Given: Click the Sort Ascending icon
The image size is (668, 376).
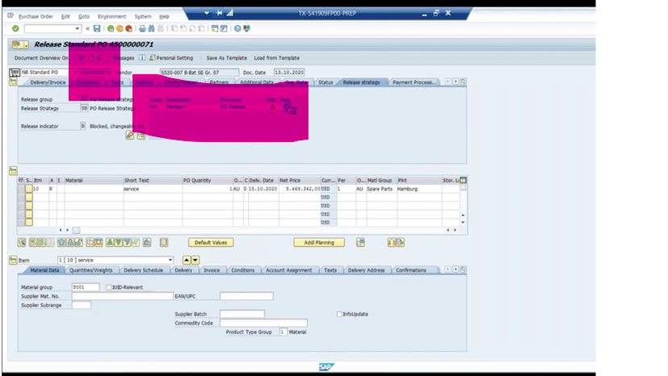Looking at the screenshot, I should click(110, 242).
